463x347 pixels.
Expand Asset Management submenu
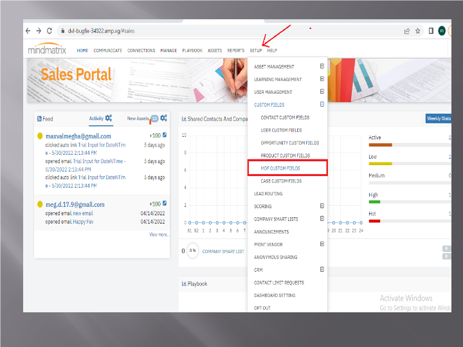click(x=322, y=66)
